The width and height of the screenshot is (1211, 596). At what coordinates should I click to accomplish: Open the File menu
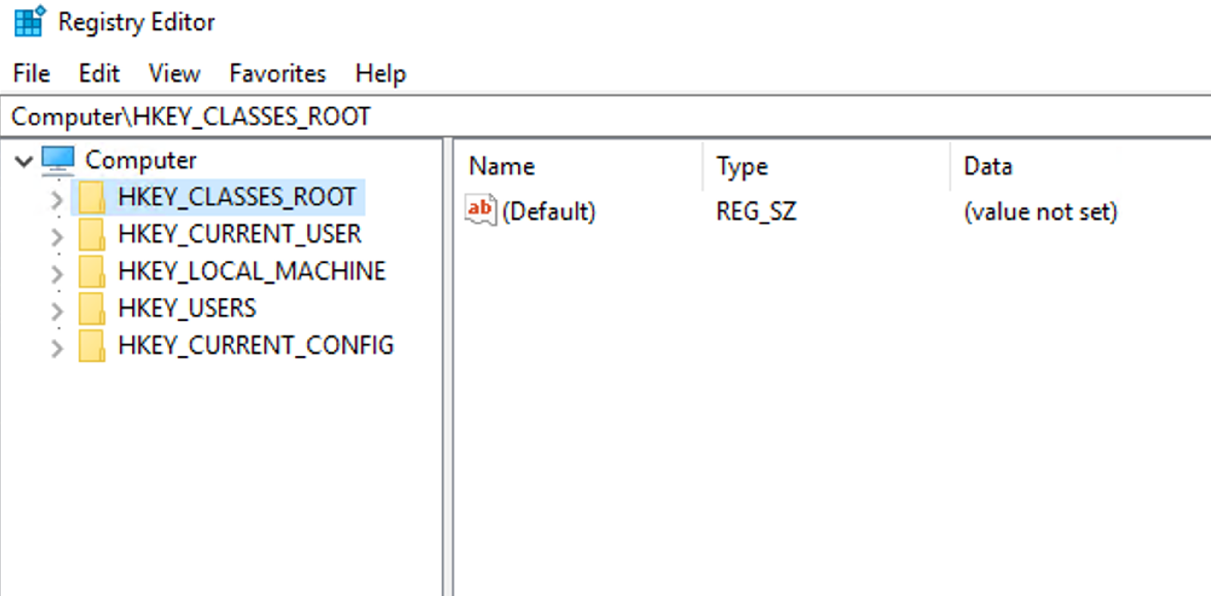point(31,74)
